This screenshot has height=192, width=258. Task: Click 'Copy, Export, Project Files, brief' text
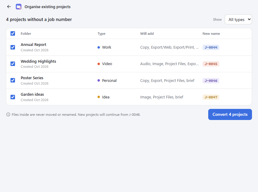pyautogui.click(x=167, y=81)
